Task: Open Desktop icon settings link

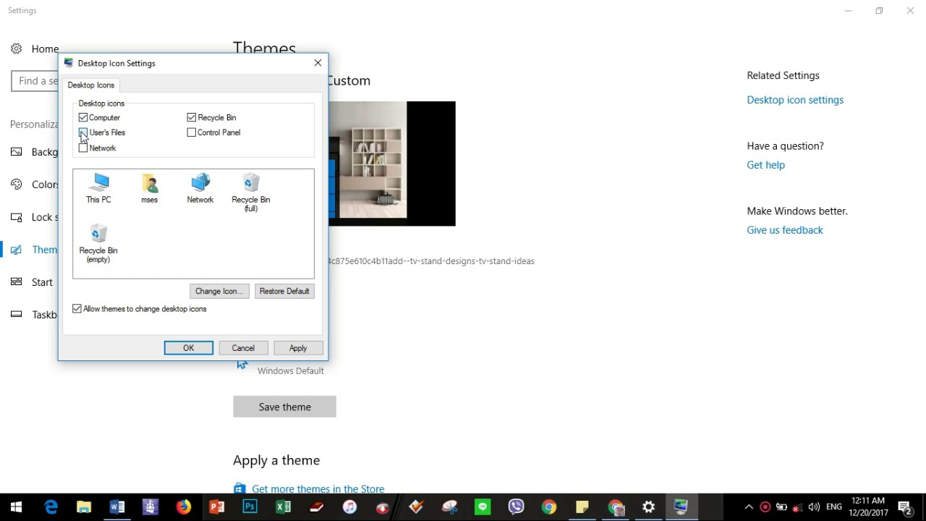Action: coord(795,100)
